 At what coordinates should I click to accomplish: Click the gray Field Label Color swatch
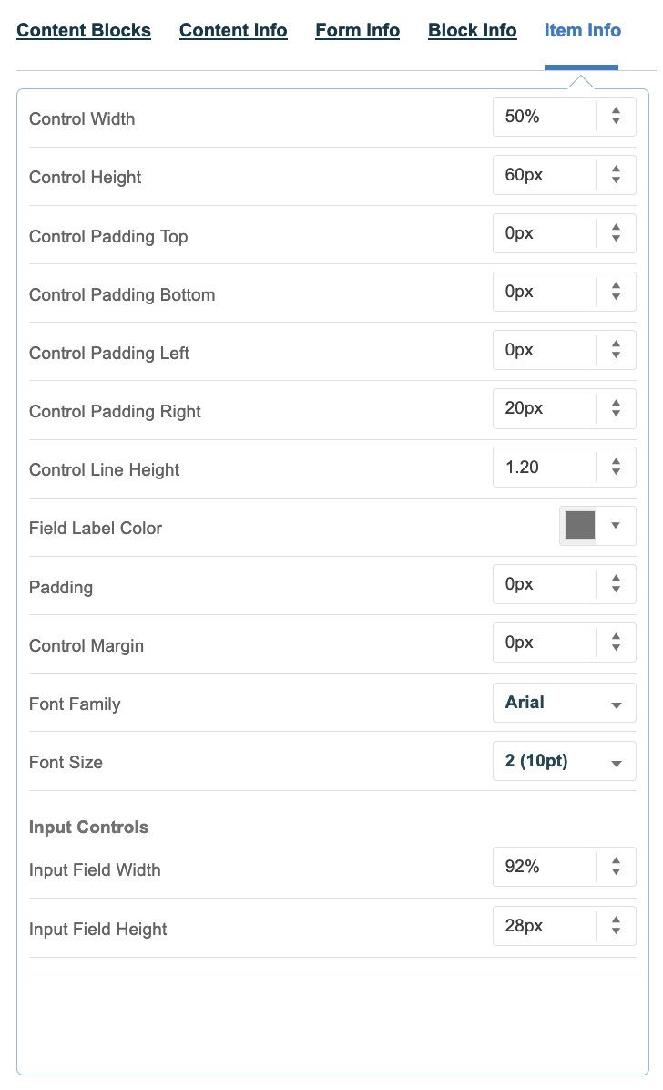tap(581, 526)
